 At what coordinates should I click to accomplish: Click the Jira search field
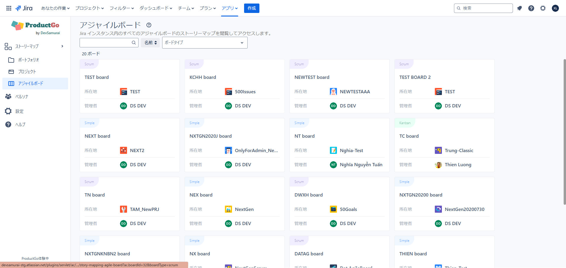click(x=486, y=8)
